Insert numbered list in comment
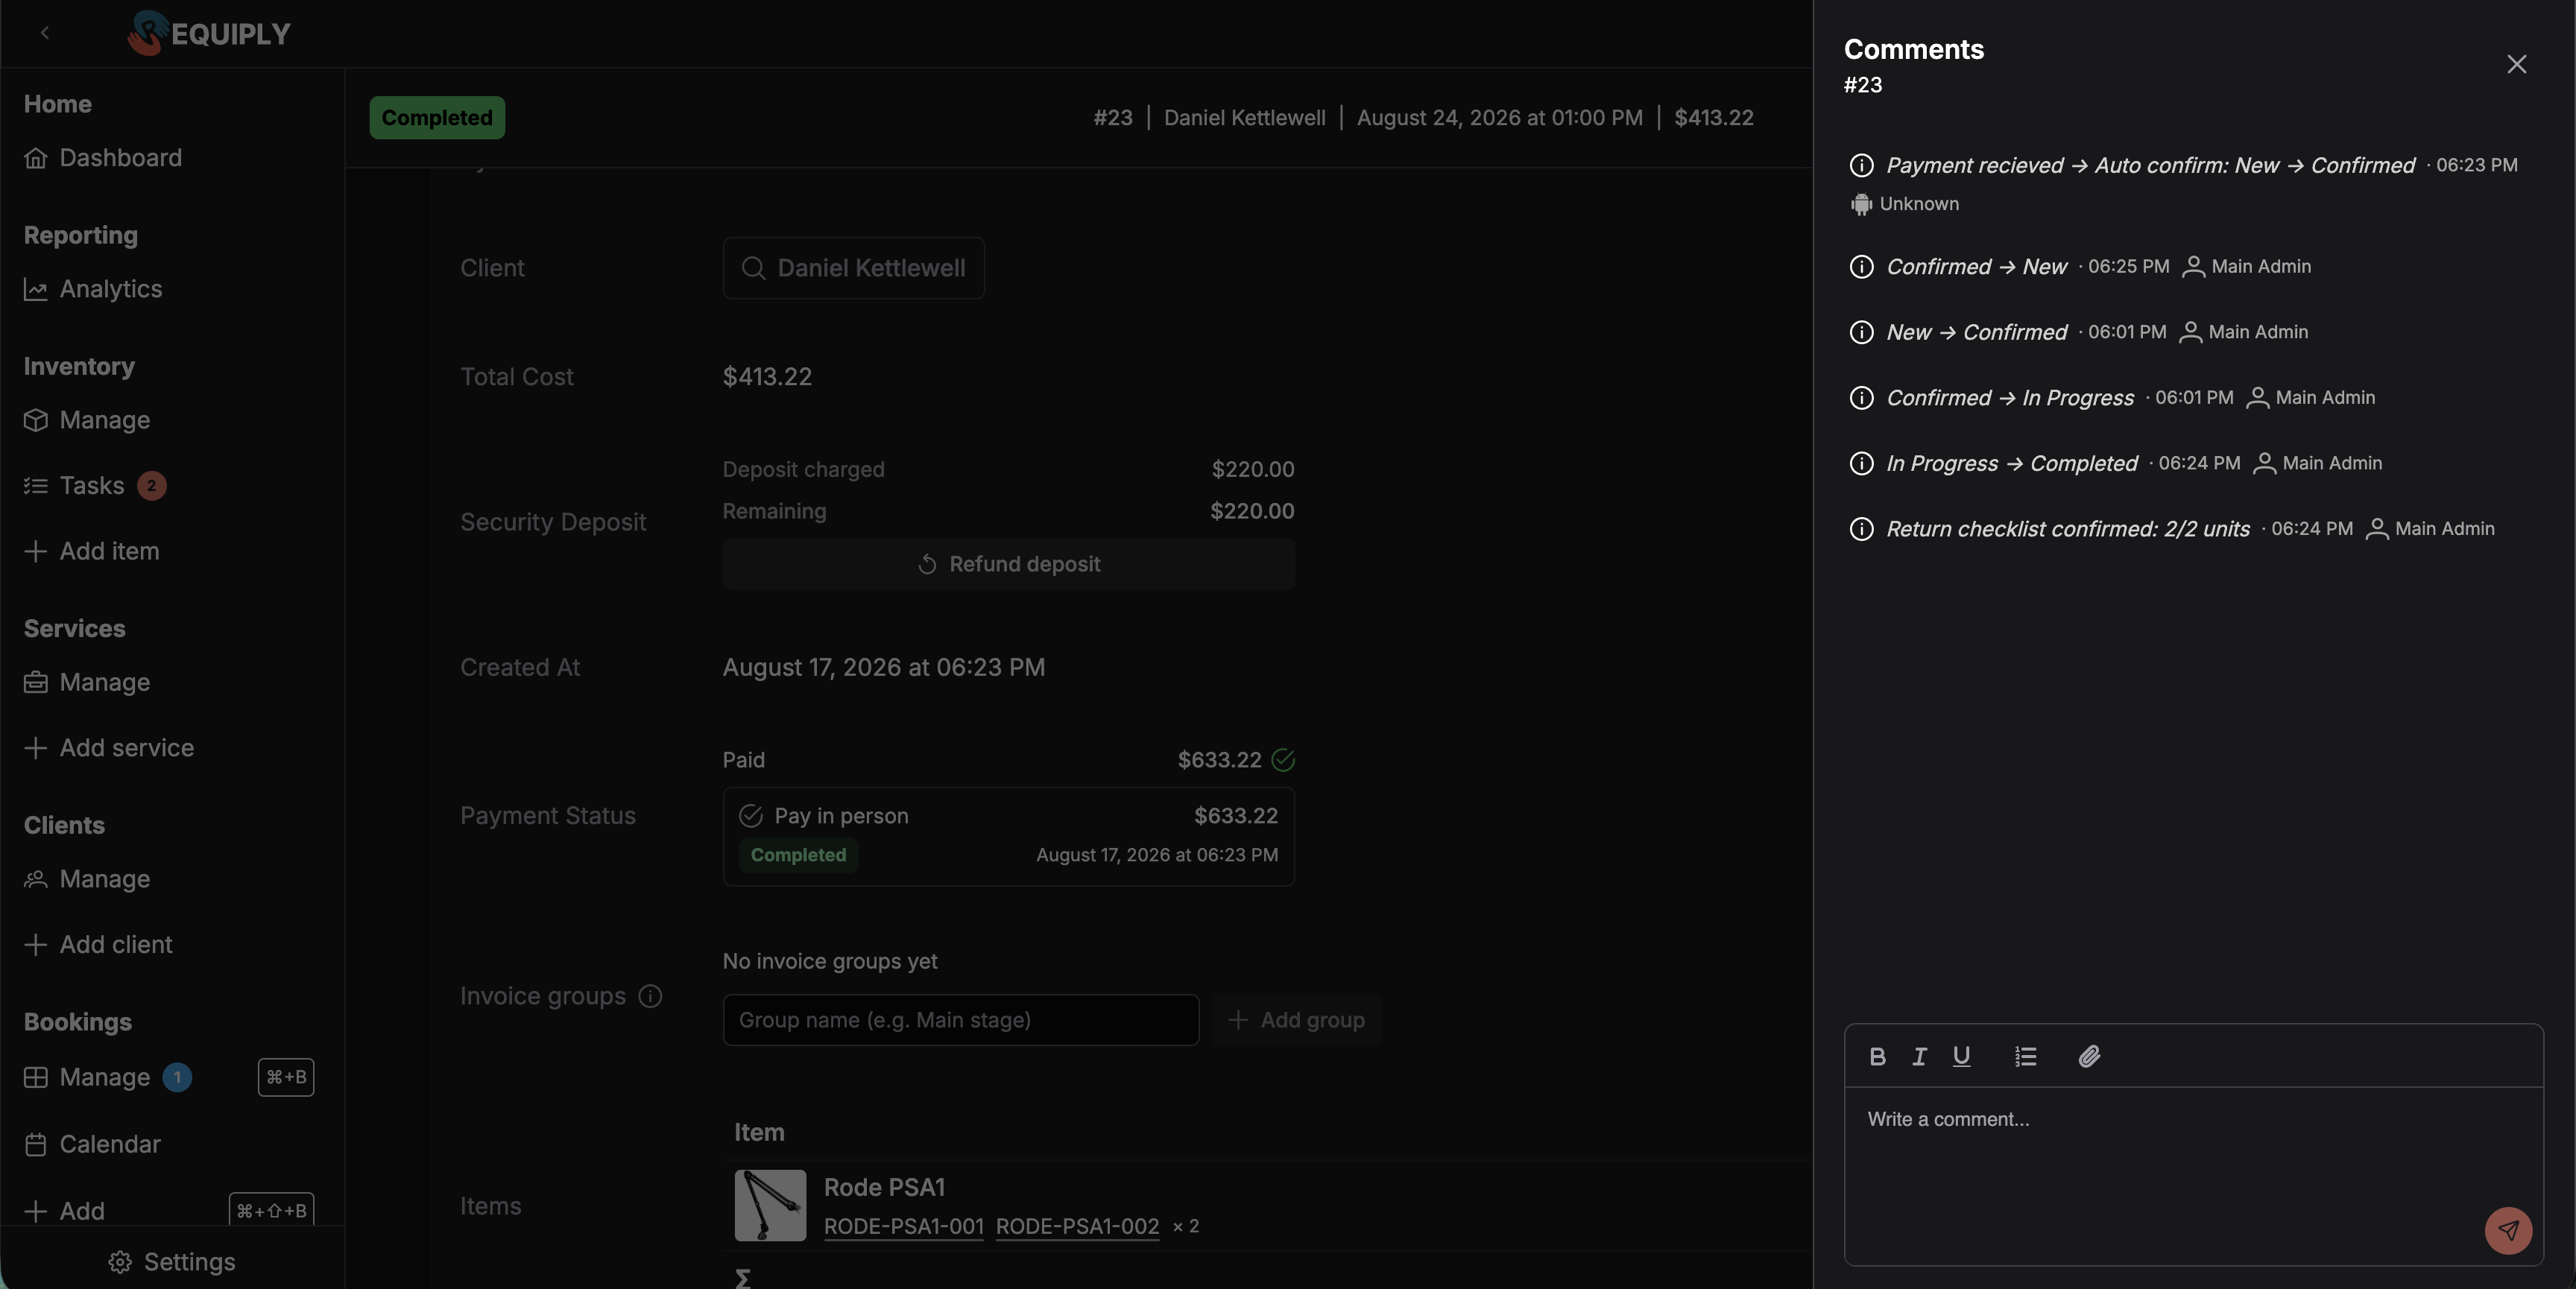This screenshot has width=2576, height=1289. pyautogui.click(x=2025, y=1056)
